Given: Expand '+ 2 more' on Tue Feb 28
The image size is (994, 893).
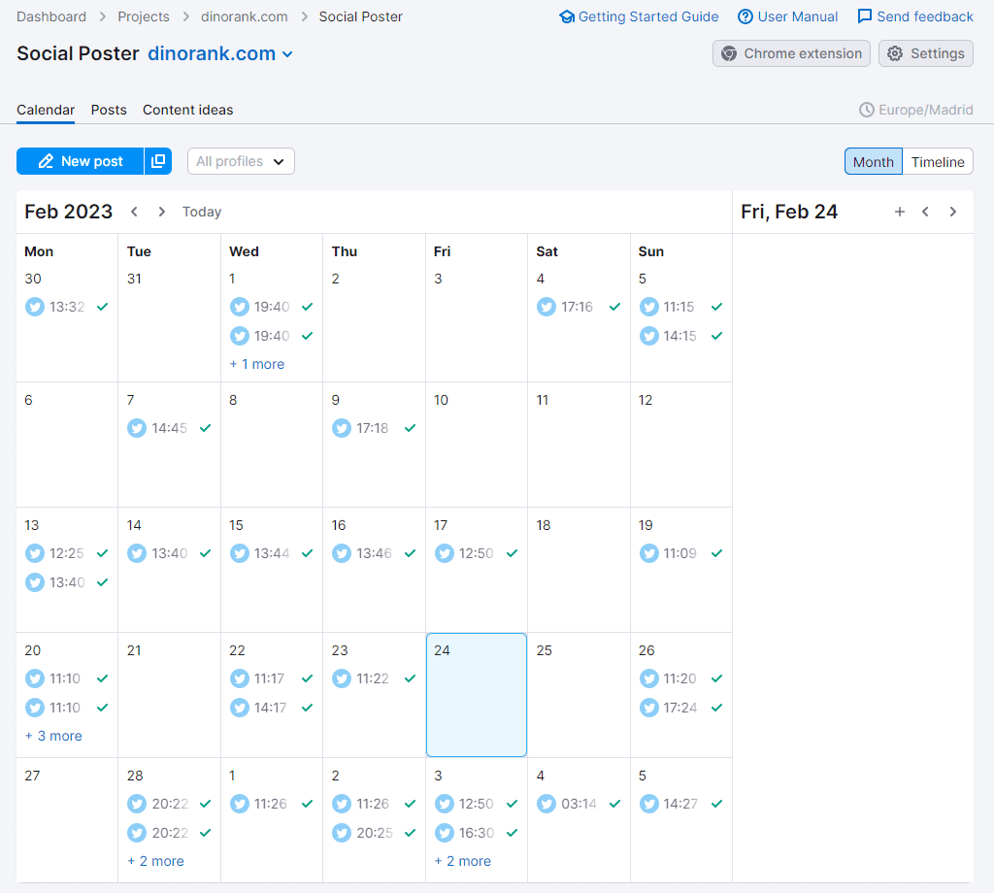Looking at the screenshot, I should click(x=155, y=861).
